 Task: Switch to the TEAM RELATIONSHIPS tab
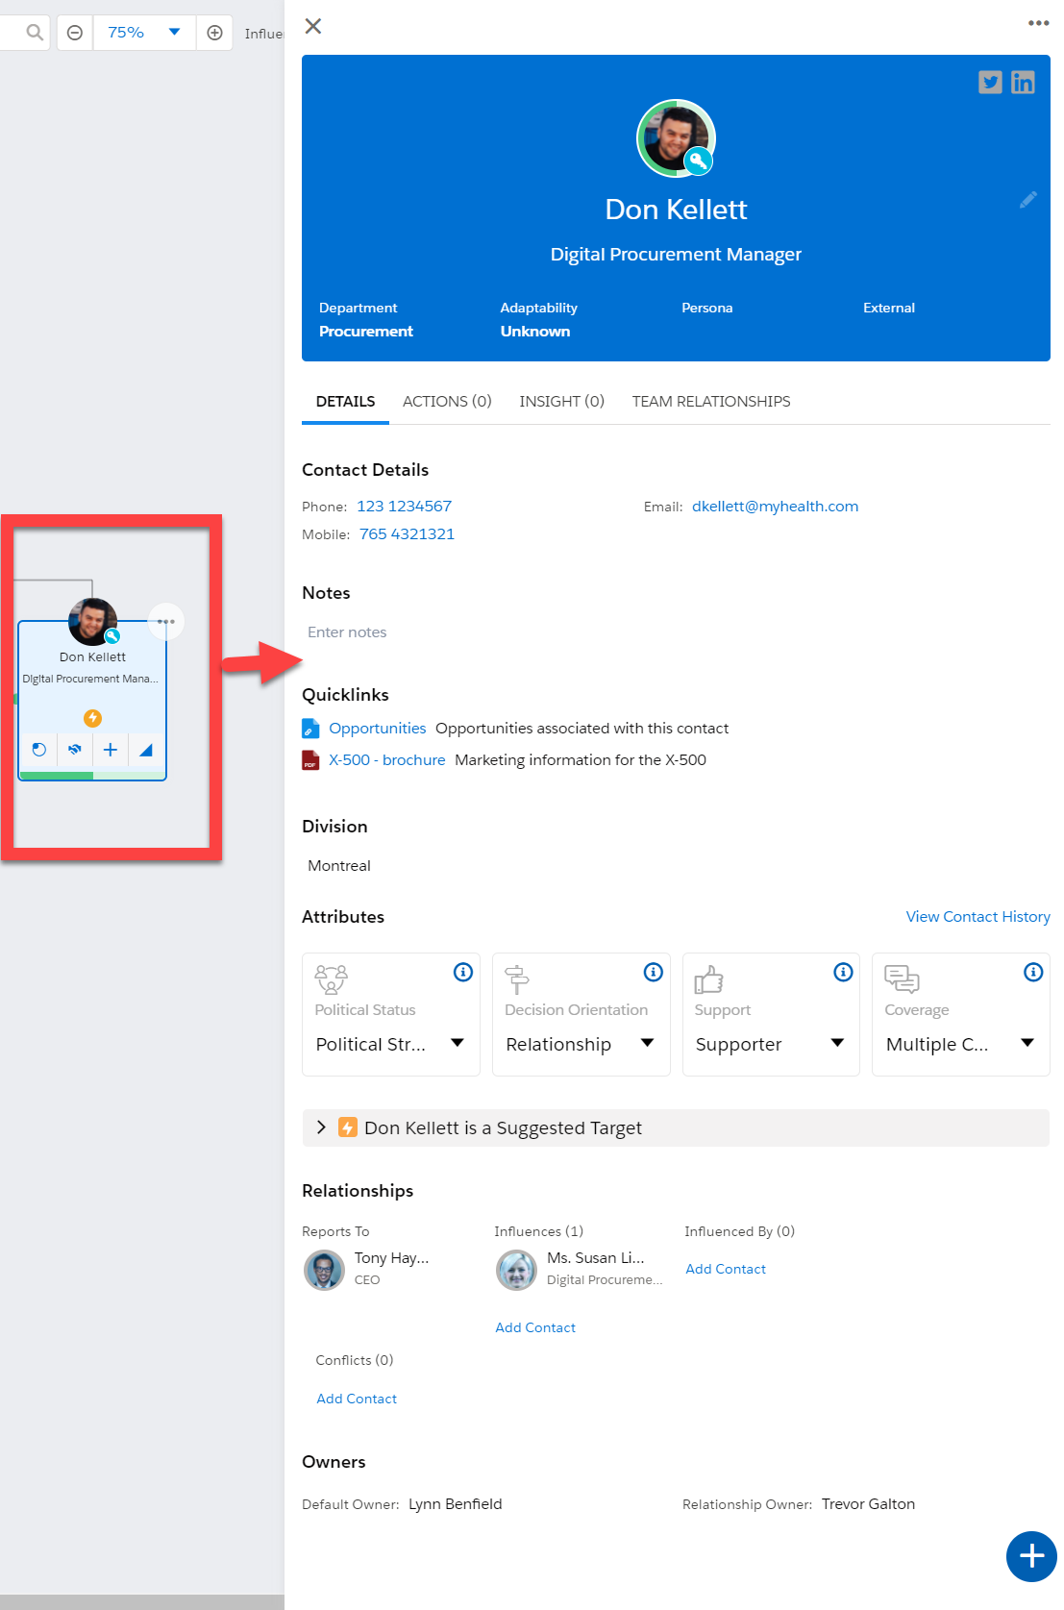click(711, 402)
